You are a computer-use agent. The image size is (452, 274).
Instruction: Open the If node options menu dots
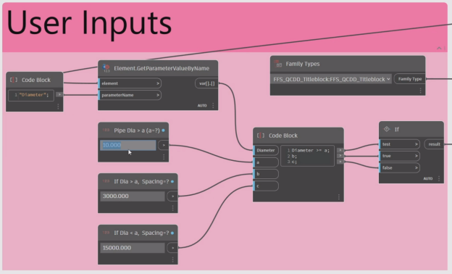coord(439,178)
